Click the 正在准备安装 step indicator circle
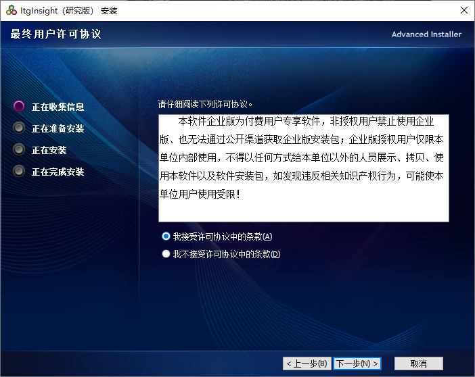The width and height of the screenshot is (475, 377). [19, 128]
